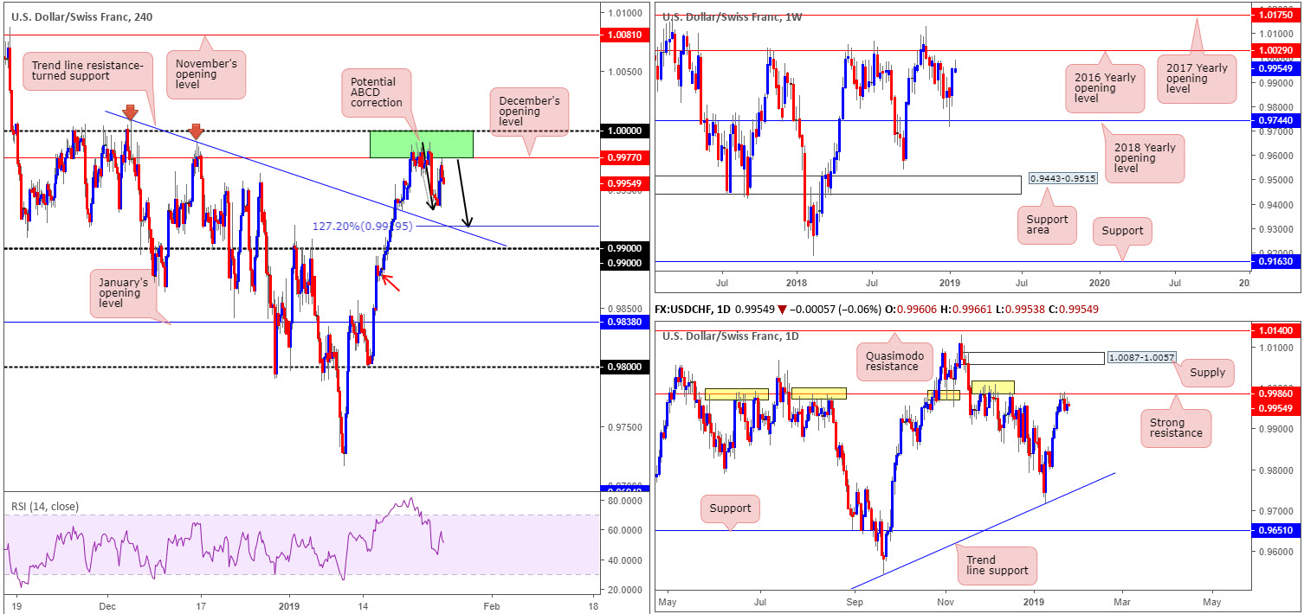Select the 'Dec' date on the 240 chart axis
The image size is (1304, 614).
coord(108,605)
